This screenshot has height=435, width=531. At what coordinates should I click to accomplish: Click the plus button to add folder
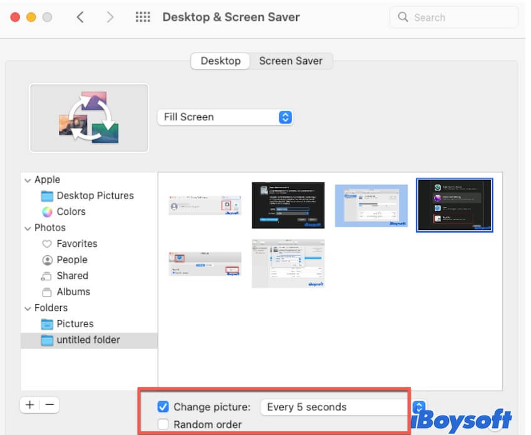click(29, 405)
